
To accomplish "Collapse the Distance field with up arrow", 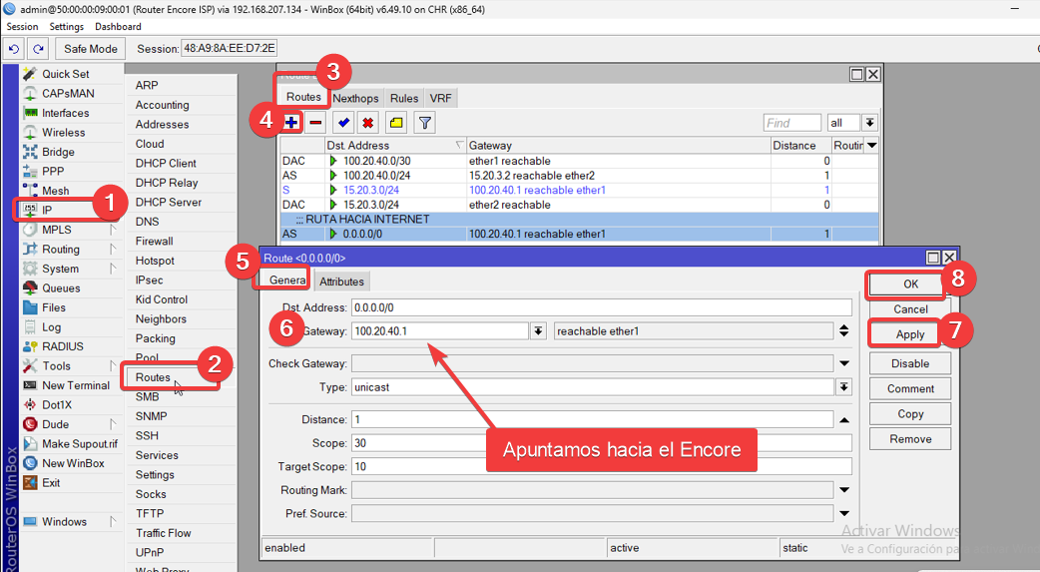I will 844,420.
